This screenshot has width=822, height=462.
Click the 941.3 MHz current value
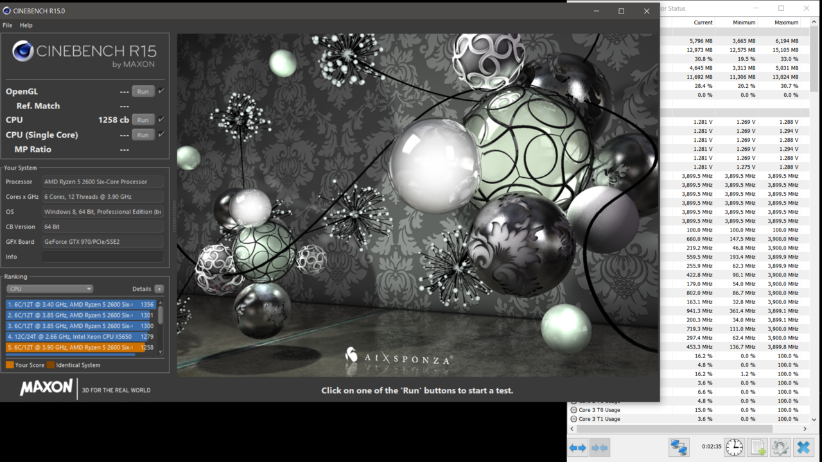click(x=700, y=311)
